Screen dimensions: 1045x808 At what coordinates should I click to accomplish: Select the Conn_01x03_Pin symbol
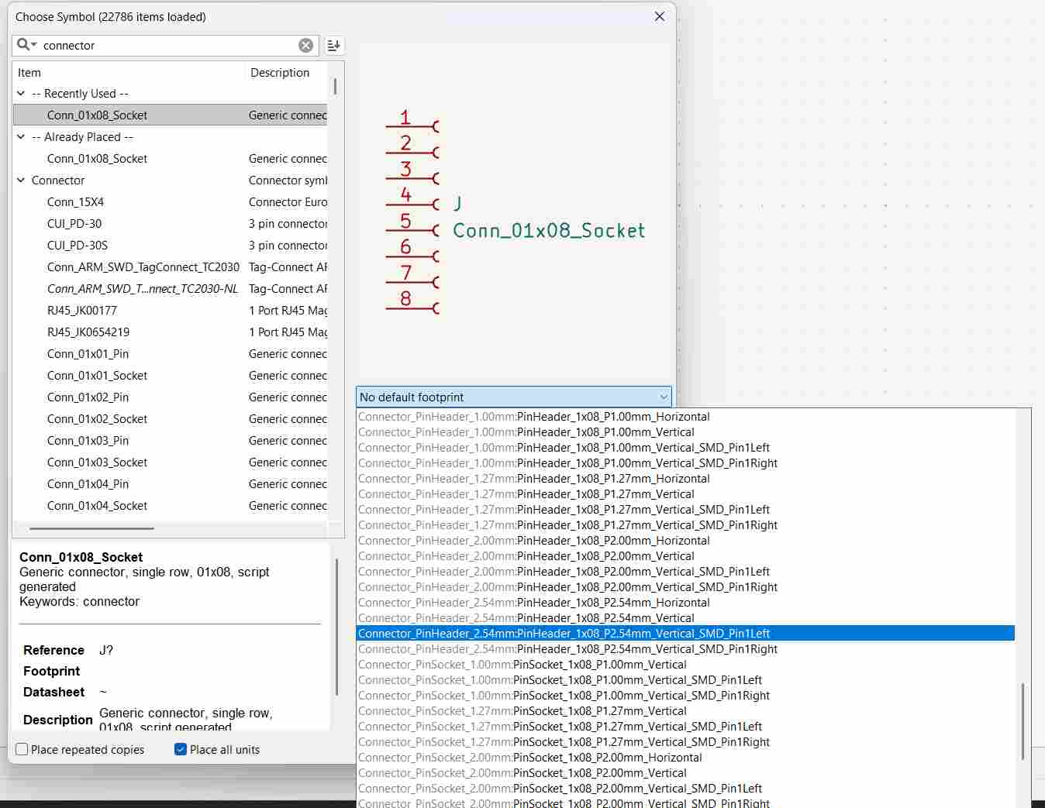(x=171, y=441)
